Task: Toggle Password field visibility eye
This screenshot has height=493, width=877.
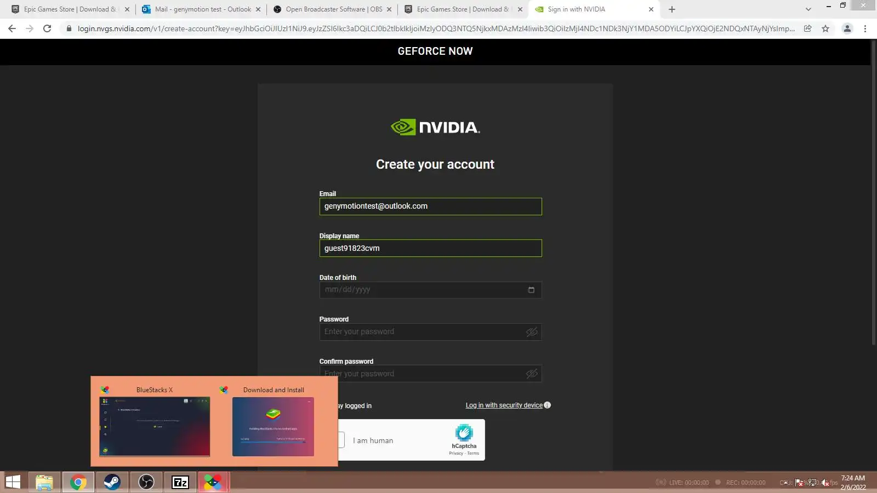Action: 532,332
